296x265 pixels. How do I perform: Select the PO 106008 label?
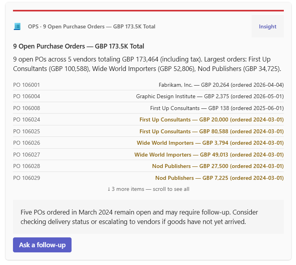(x=27, y=108)
